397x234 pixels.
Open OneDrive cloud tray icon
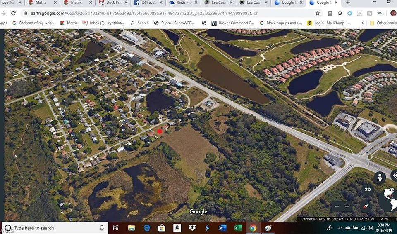click(348, 228)
